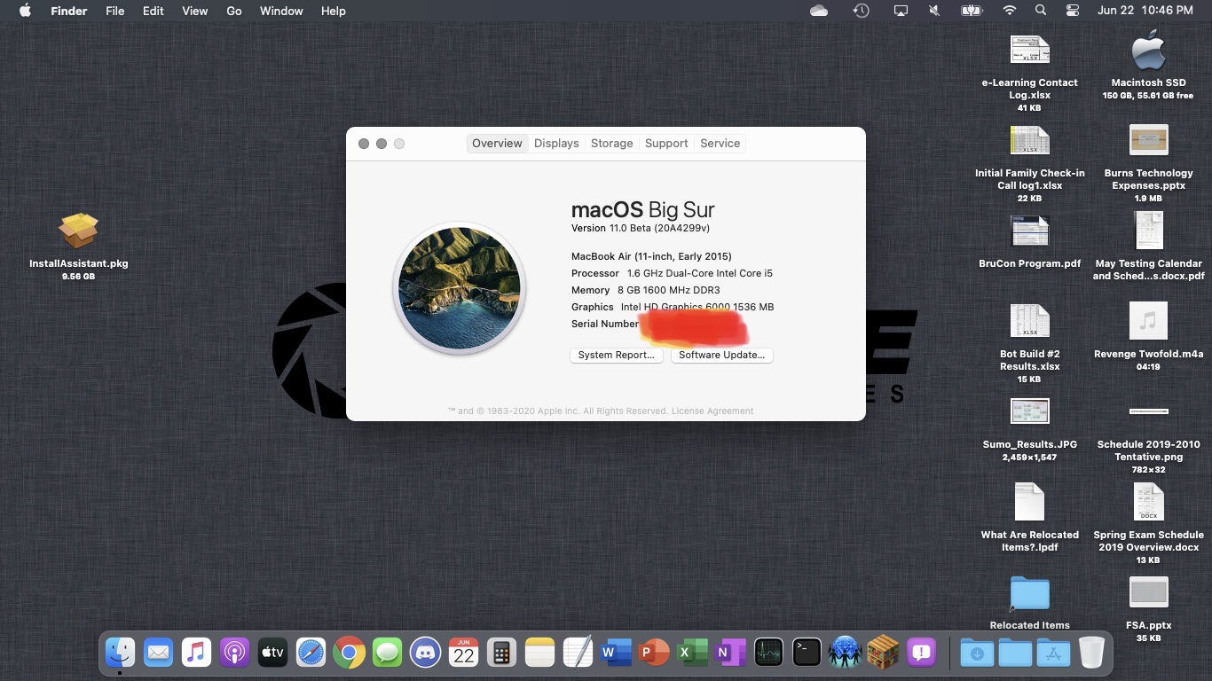The height and width of the screenshot is (681, 1212).
Task: Launch Terminal from the Dock
Action: [x=807, y=654]
